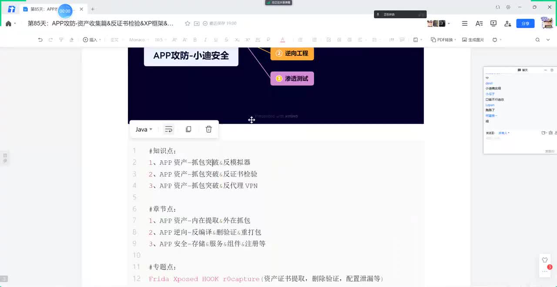Open the 10.5 font size dropdown

point(161,40)
